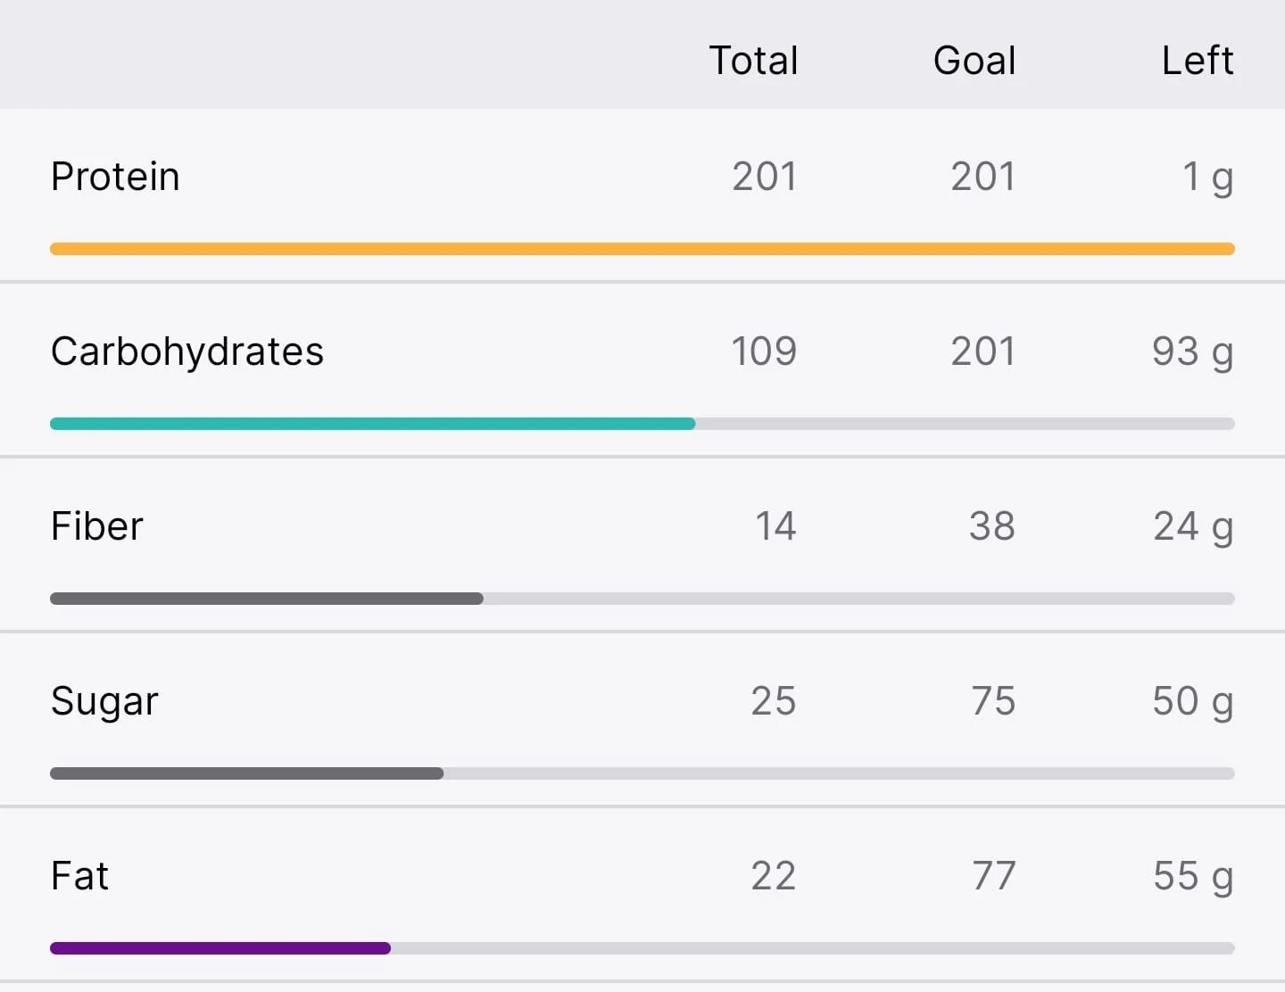This screenshot has height=992, width=1285.
Task: Select the Total column header
Action: click(x=753, y=61)
